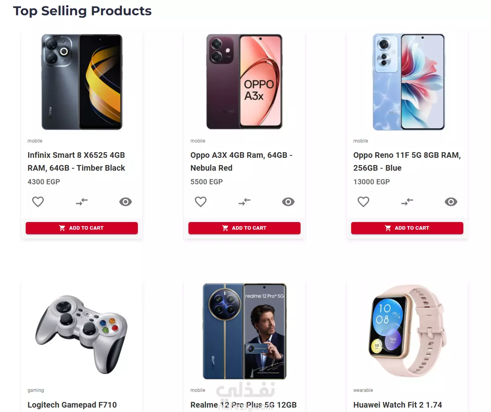Open Infinix Smart 8 X6525 product title
This screenshot has width=491, height=412.
click(x=76, y=161)
